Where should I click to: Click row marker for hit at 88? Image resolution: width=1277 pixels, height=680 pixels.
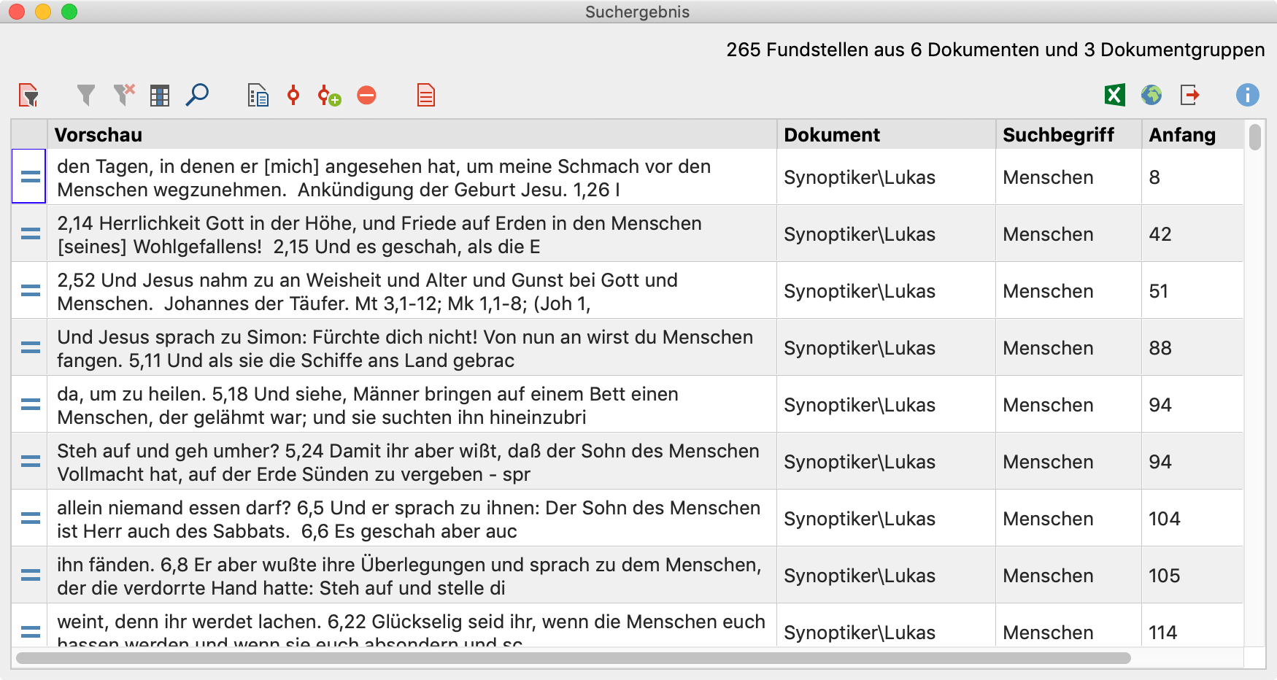click(x=30, y=347)
